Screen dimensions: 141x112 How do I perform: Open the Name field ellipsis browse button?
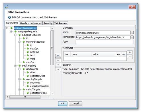[132, 33]
